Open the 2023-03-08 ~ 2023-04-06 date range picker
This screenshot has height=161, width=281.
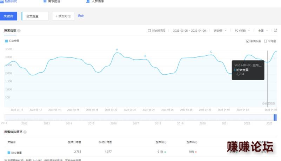[x=189, y=31]
